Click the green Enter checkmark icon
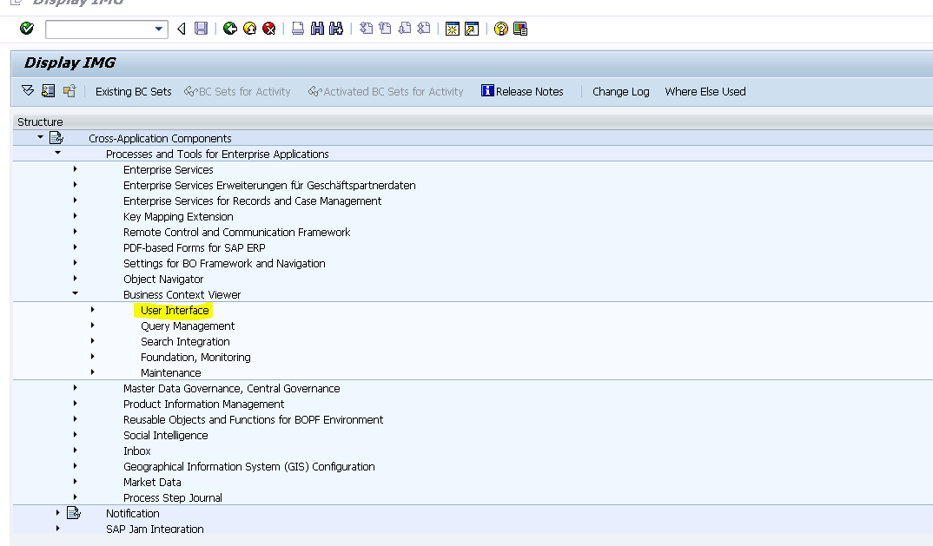This screenshot has height=546, width=933. pyautogui.click(x=27, y=30)
